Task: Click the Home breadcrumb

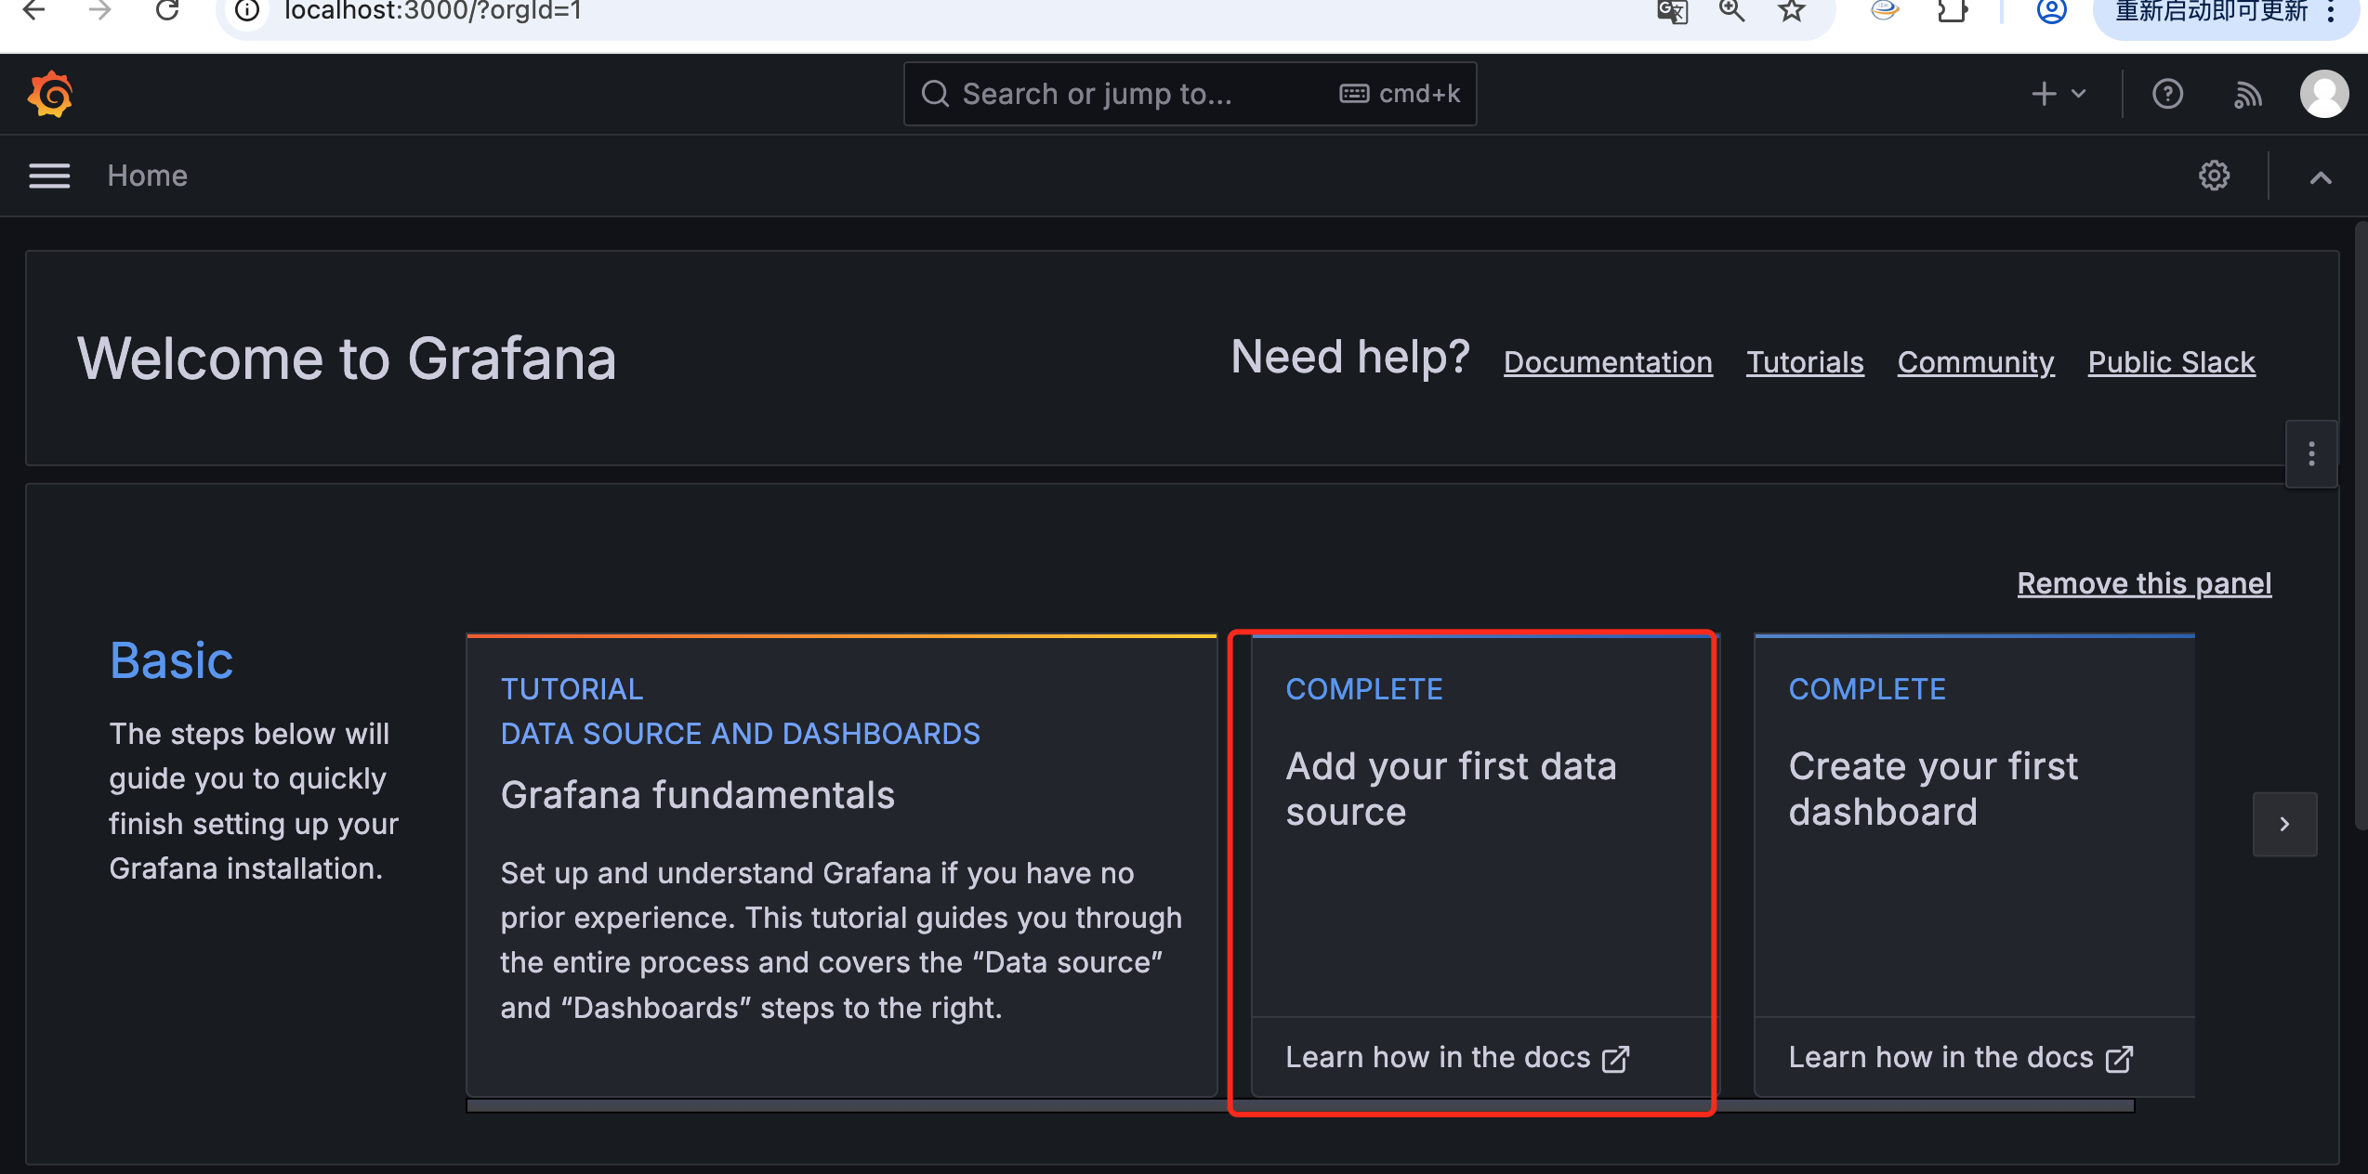Action: click(x=147, y=176)
